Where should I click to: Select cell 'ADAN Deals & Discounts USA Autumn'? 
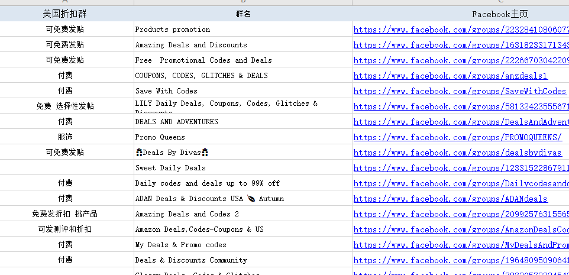(243, 198)
